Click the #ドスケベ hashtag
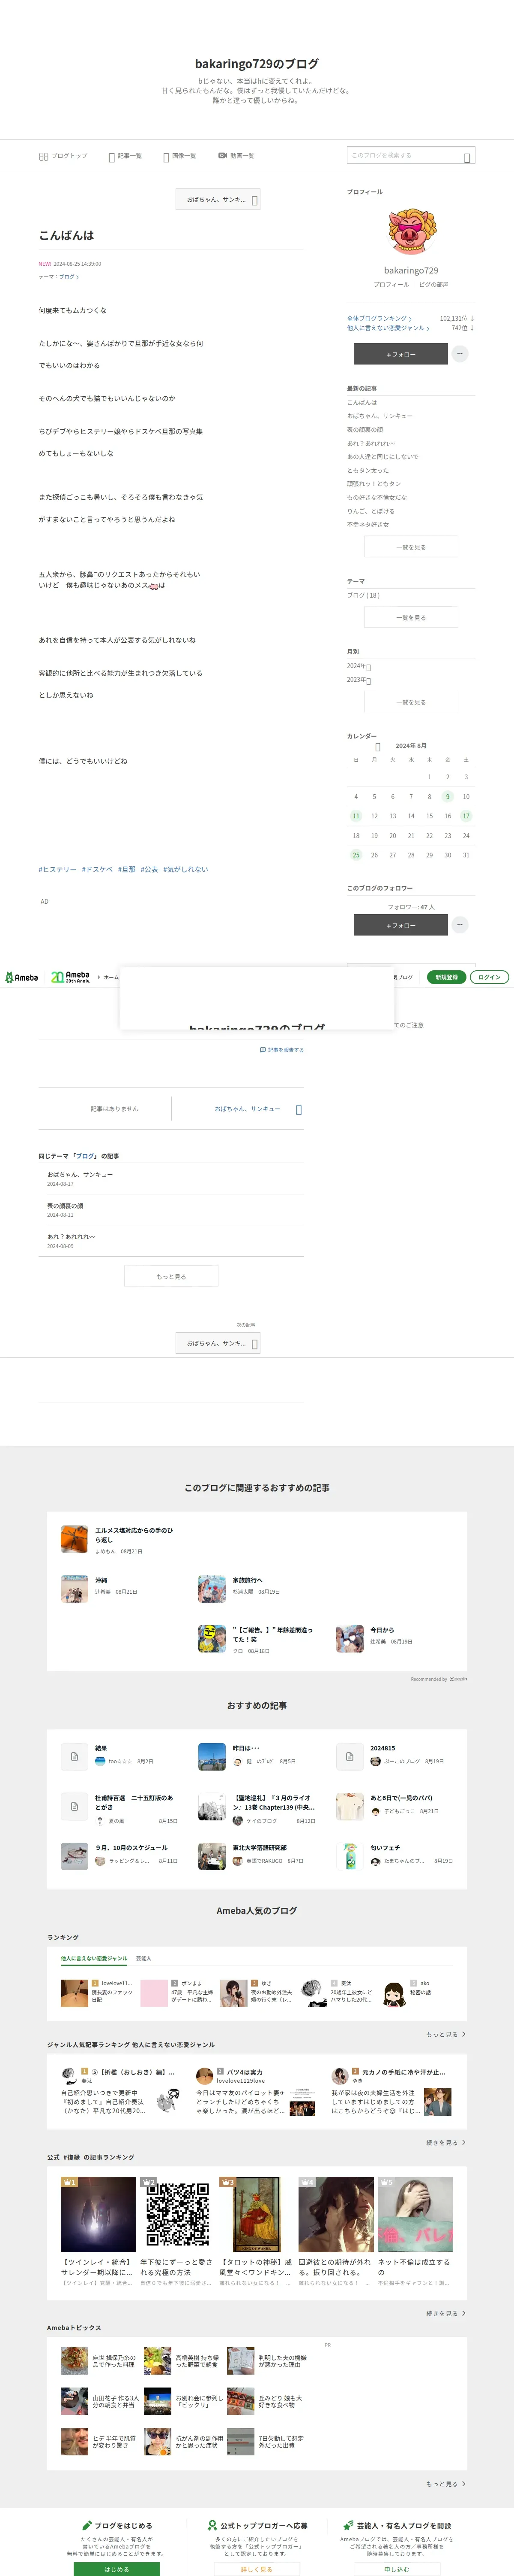The image size is (514, 2576). coord(97,870)
